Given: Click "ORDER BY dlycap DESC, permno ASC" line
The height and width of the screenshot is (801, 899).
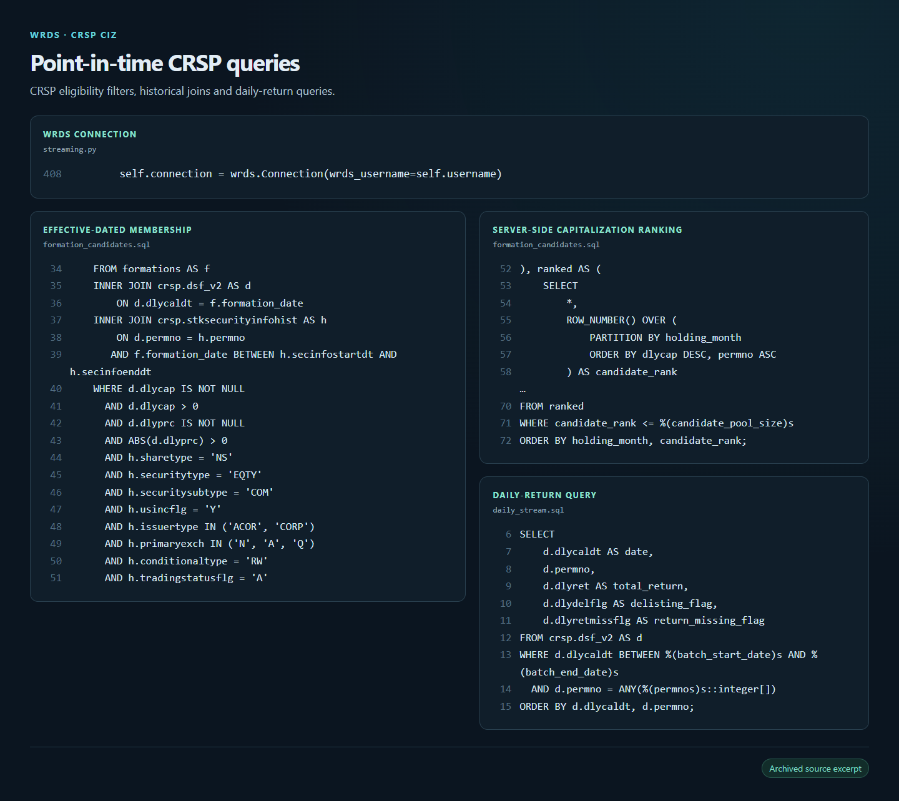Looking at the screenshot, I should coord(683,354).
